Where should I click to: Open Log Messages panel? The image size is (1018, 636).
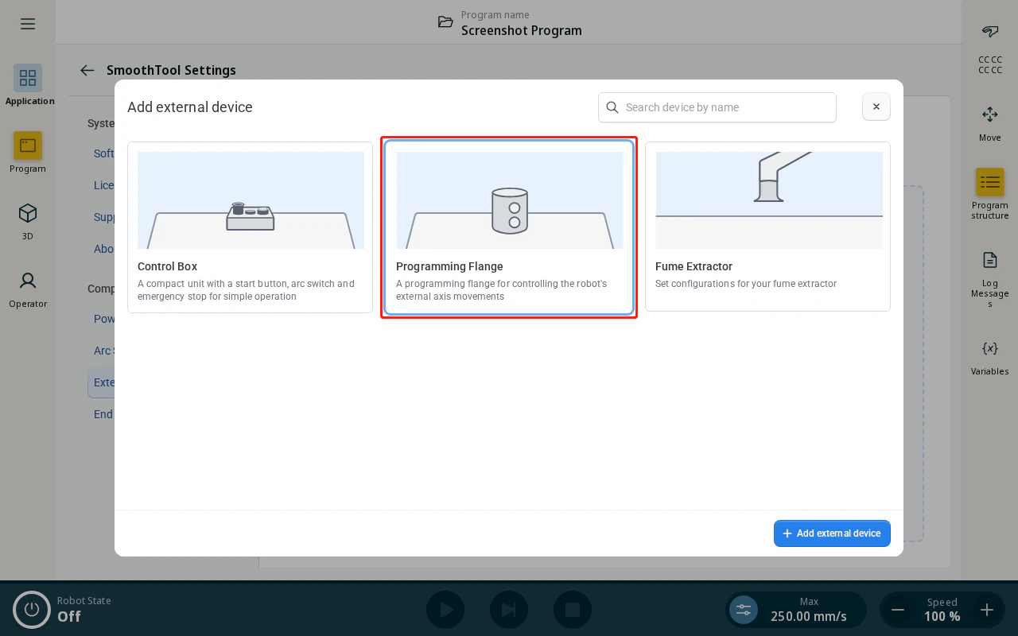pos(990,279)
